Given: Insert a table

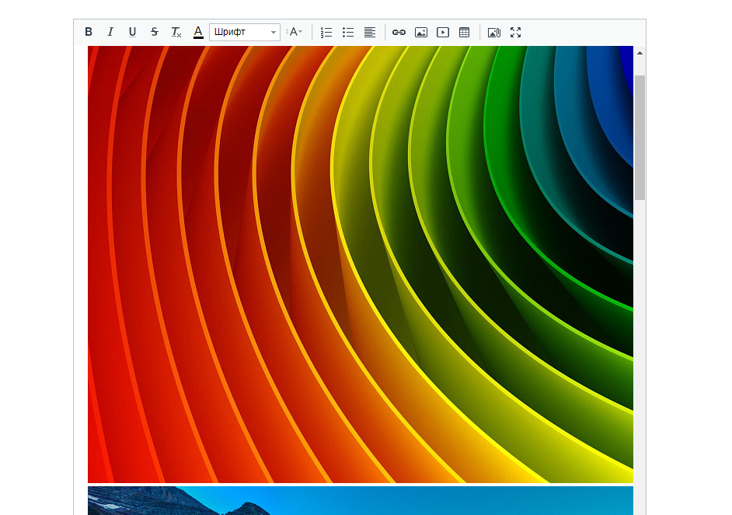Looking at the screenshot, I should tap(465, 32).
